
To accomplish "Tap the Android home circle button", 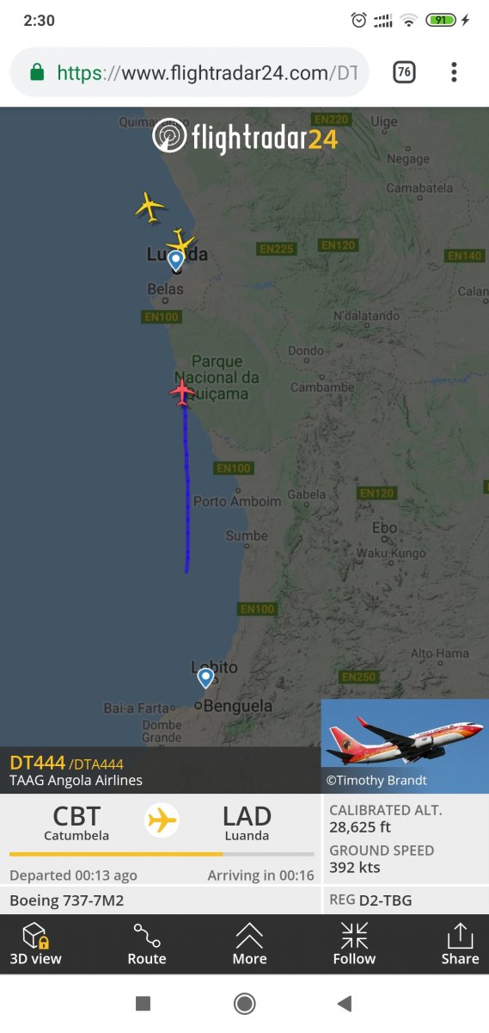I will (x=245, y=1003).
